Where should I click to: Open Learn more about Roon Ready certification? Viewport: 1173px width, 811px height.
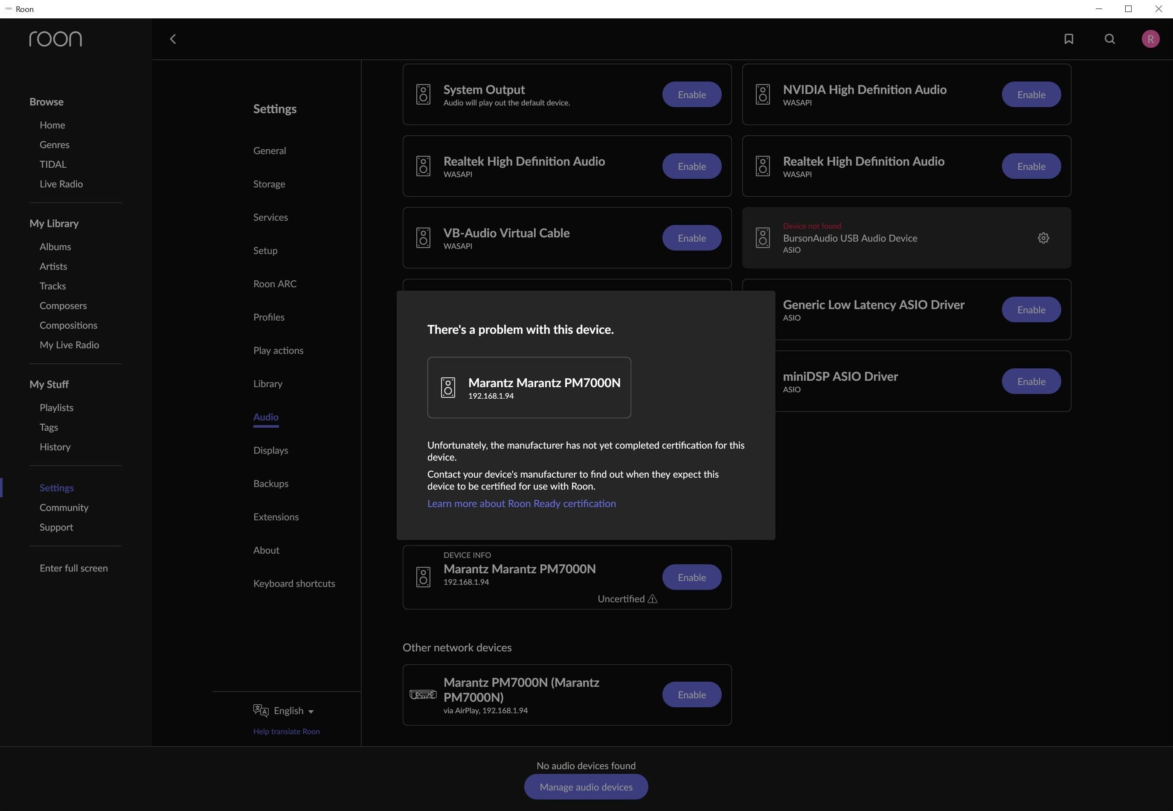coord(522,504)
